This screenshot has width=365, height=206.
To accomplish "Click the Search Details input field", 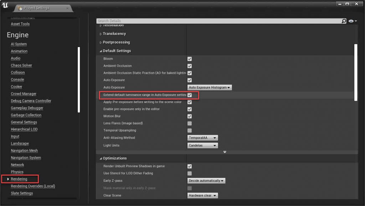I will click(x=218, y=21).
